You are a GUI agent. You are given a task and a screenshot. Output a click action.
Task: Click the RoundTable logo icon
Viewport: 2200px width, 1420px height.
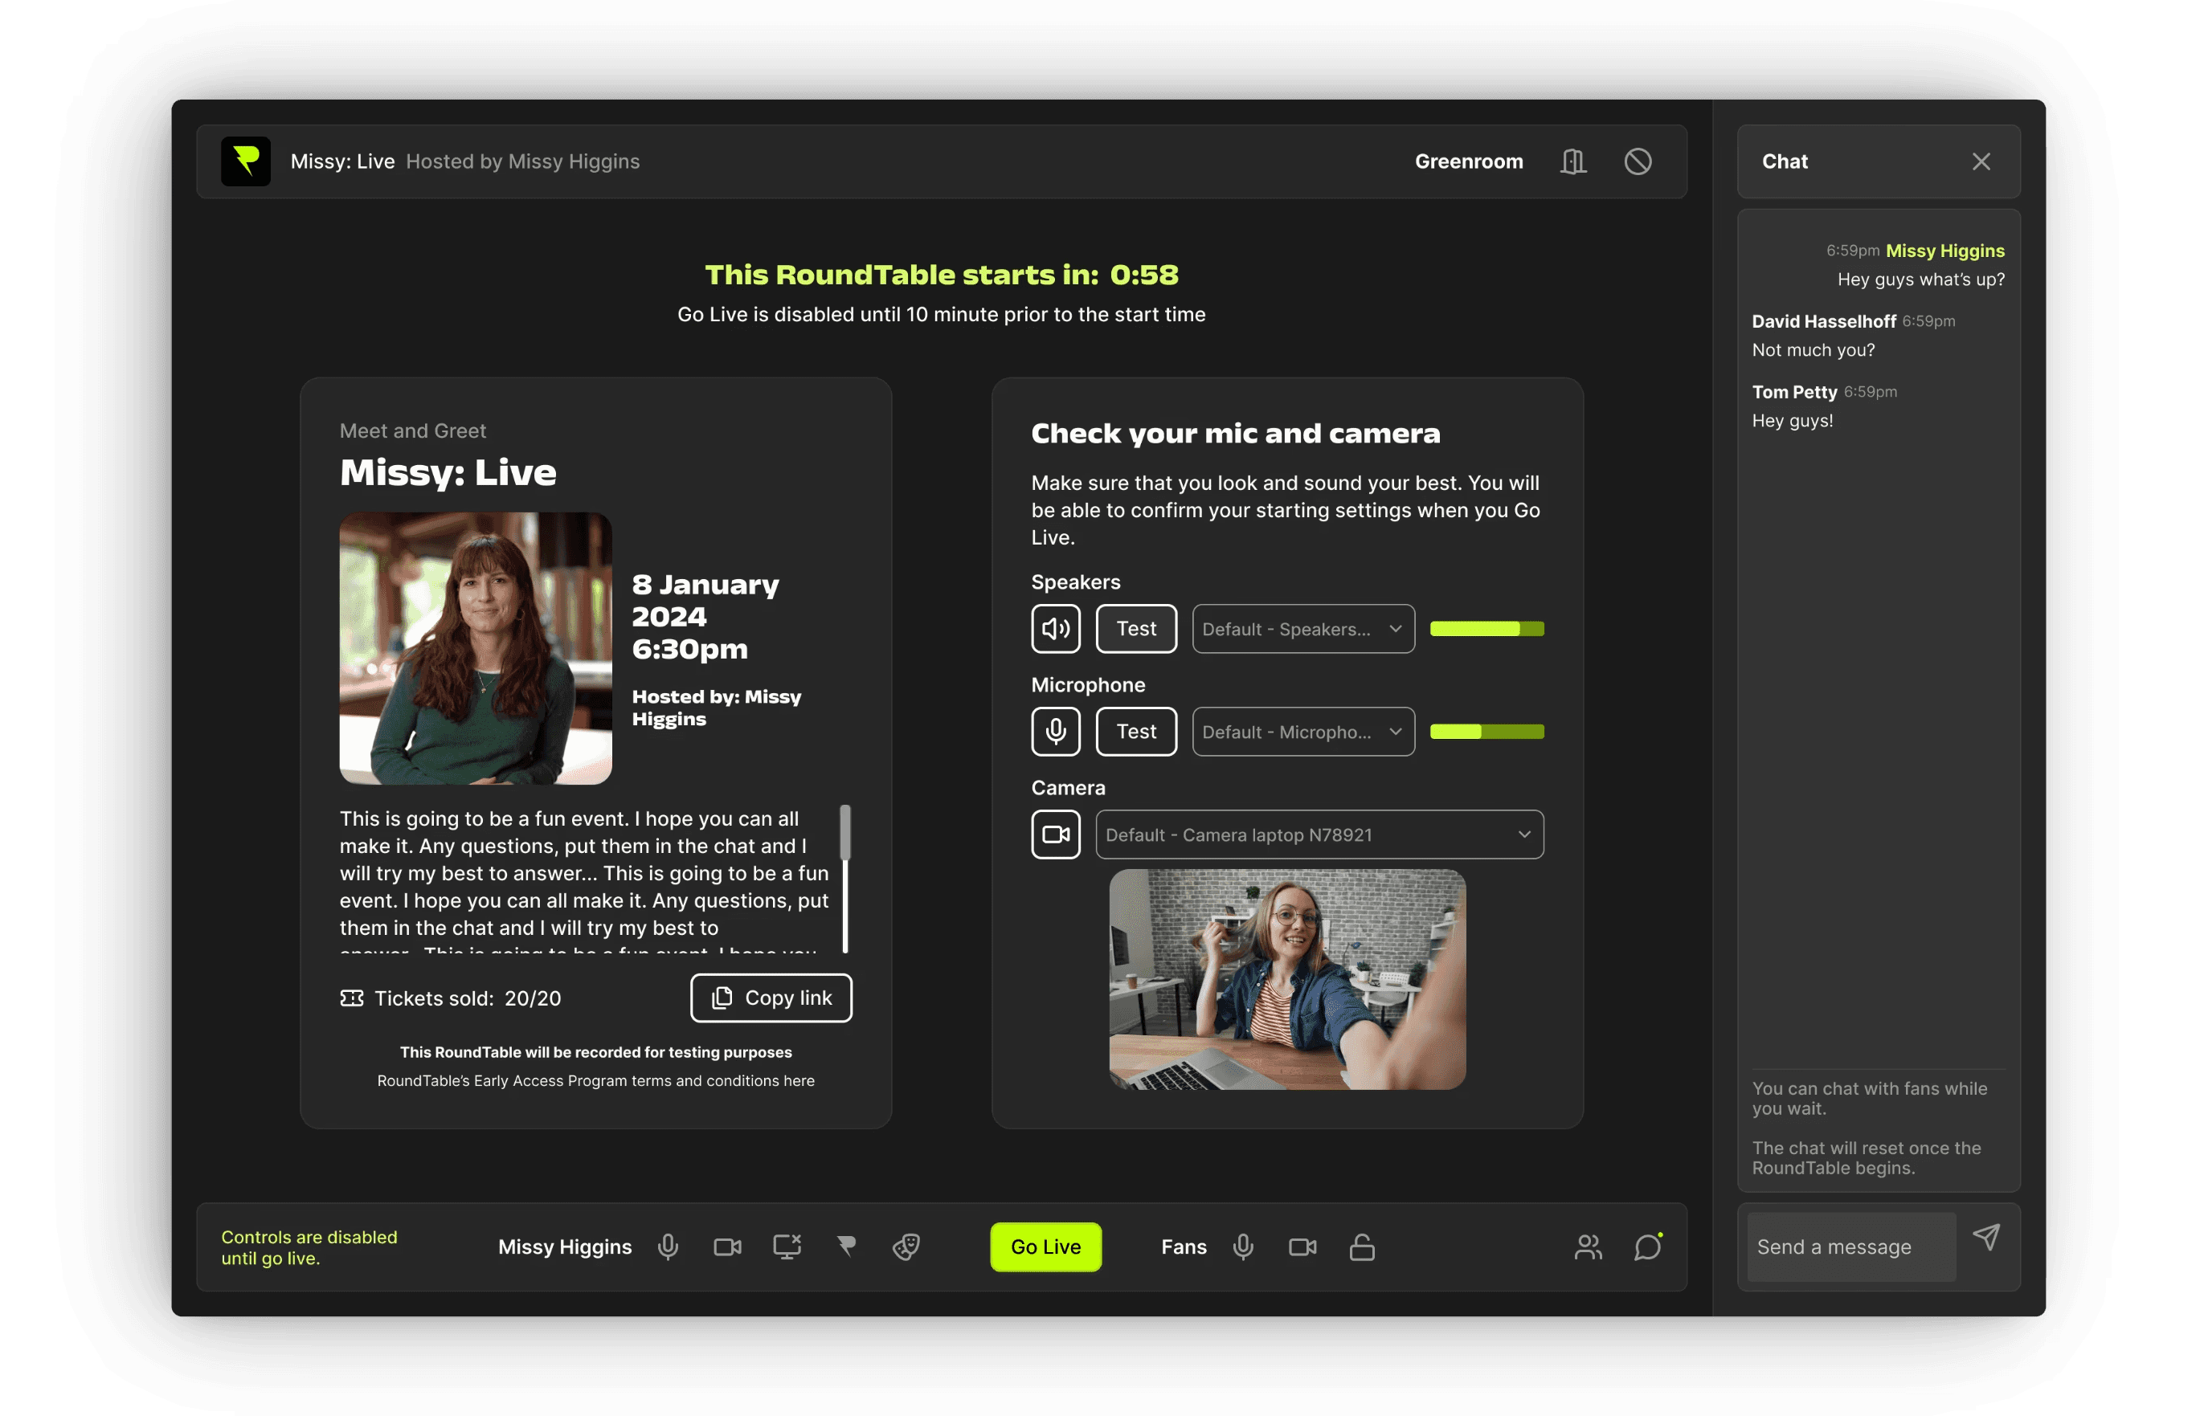245,161
